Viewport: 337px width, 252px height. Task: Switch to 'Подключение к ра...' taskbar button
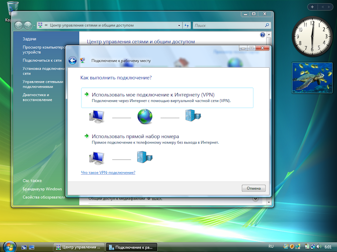pyautogui.click(x=132, y=247)
